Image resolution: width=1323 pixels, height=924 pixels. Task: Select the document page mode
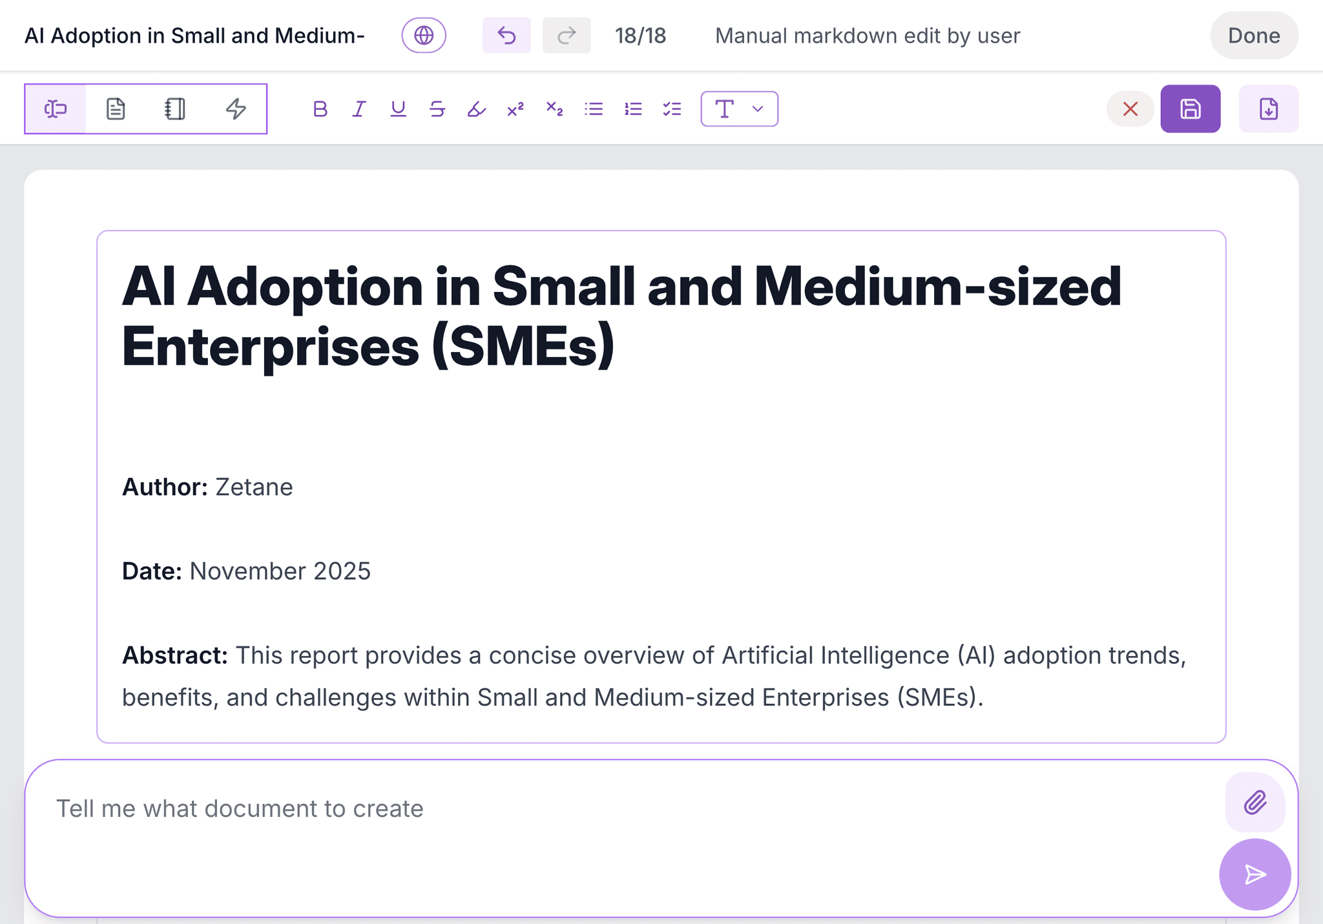(x=116, y=108)
